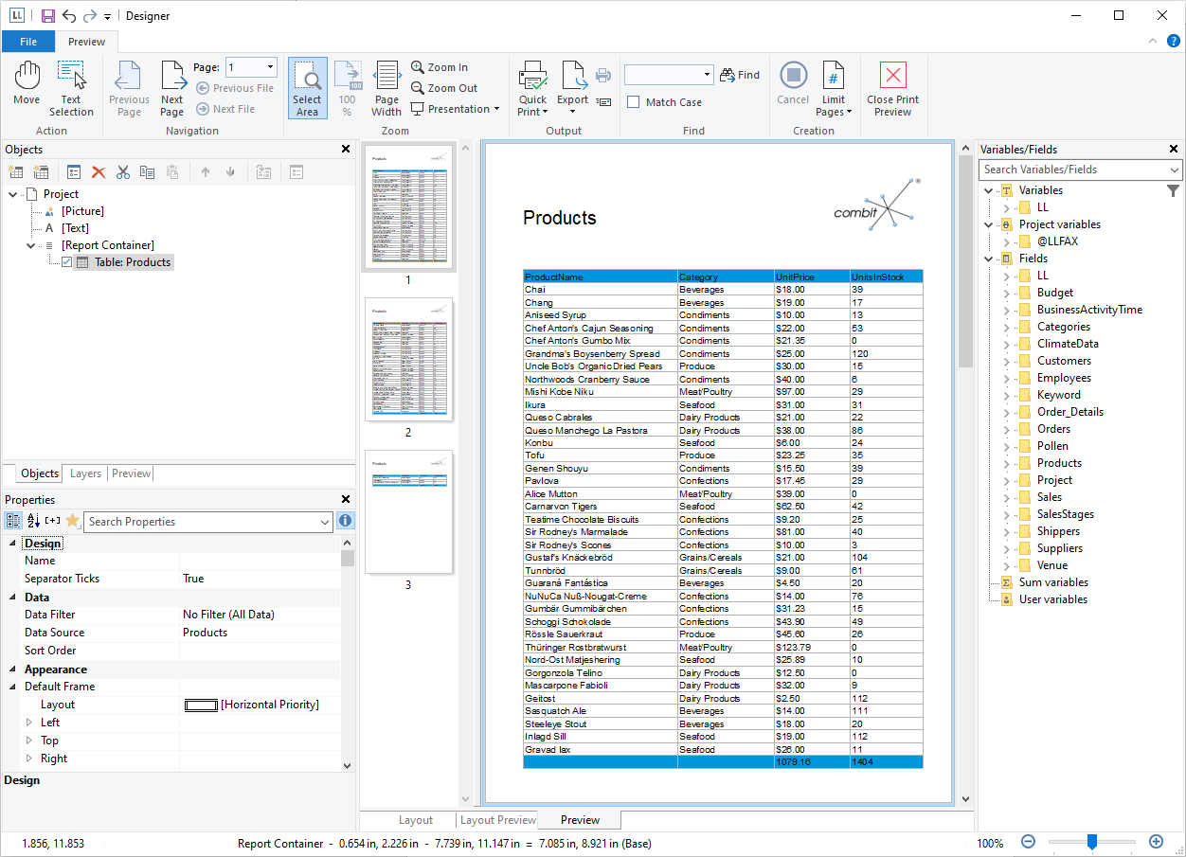Select the Move tool in ribbon

pyautogui.click(x=27, y=84)
